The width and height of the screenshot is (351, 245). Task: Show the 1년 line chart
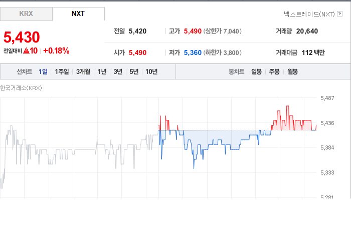point(102,71)
